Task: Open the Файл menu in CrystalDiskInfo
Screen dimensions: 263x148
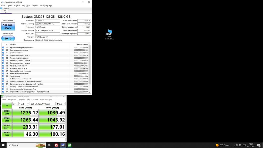Action: coord(3,6)
